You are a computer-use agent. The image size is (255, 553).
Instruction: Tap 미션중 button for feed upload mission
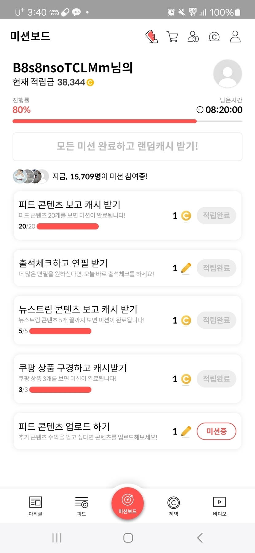pos(216,431)
